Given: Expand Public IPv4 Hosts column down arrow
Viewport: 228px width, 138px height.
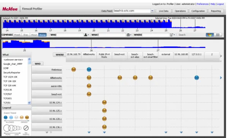Looking at the screenshot, I should [x=104, y=132].
